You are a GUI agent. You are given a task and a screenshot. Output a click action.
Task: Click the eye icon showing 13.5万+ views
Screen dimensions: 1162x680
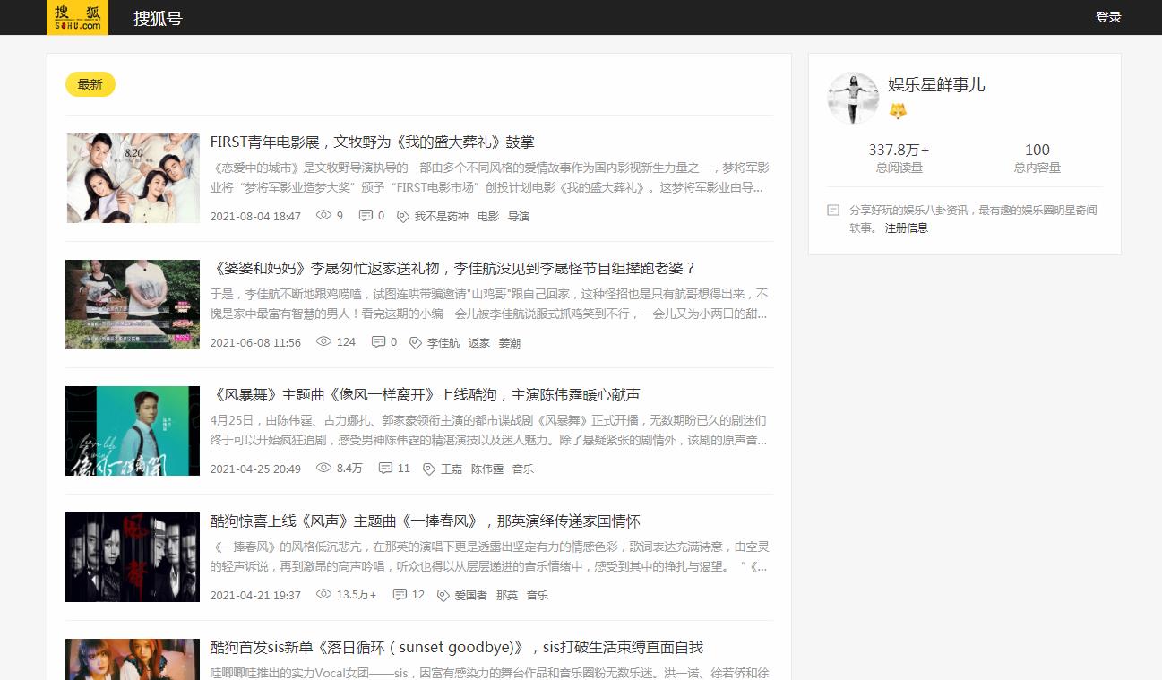click(323, 595)
